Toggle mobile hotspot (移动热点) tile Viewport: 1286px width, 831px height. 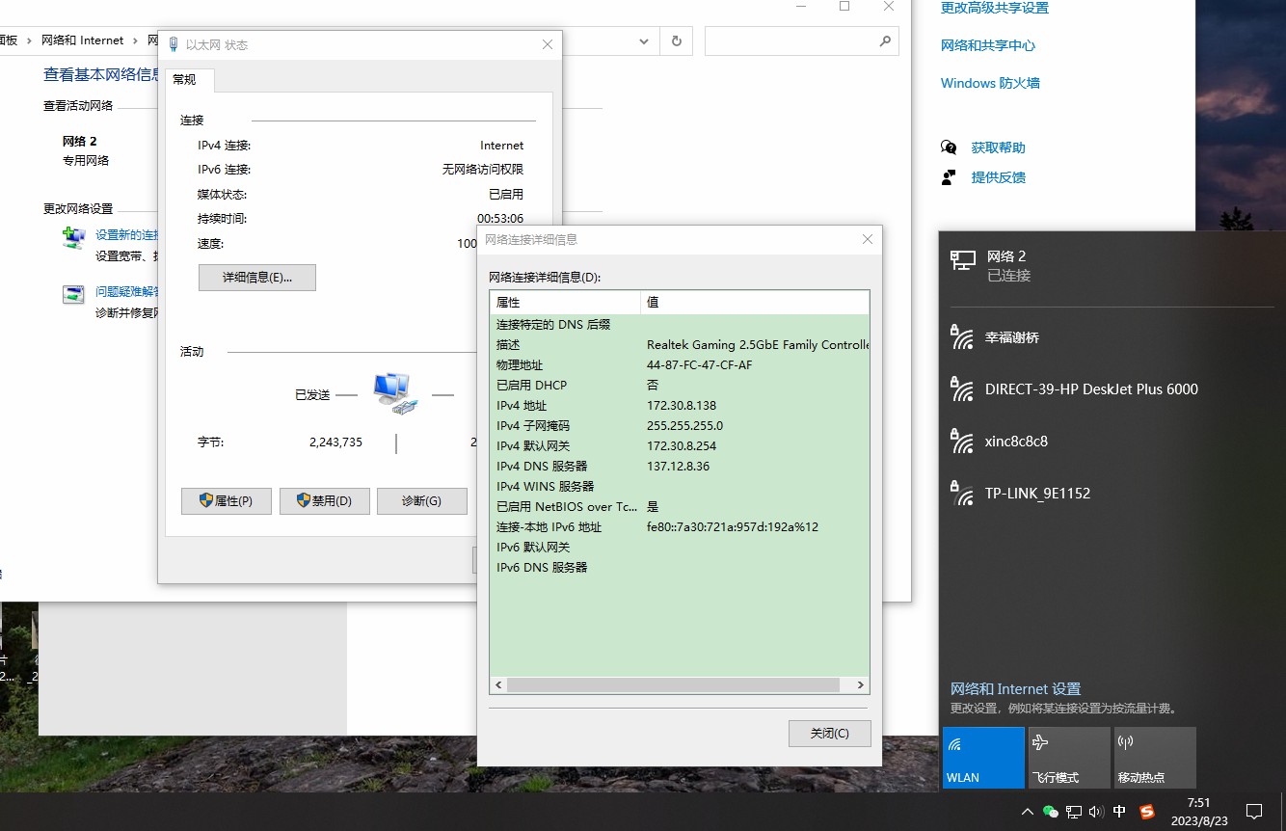tap(1154, 758)
